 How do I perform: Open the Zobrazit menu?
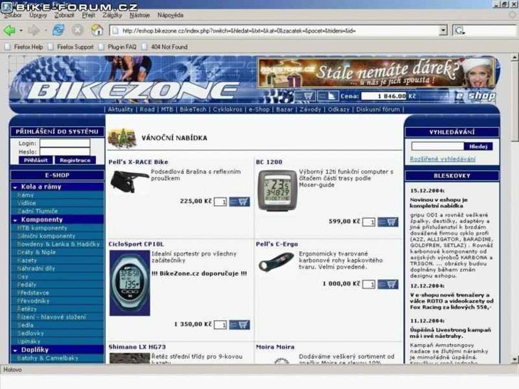tap(64, 15)
